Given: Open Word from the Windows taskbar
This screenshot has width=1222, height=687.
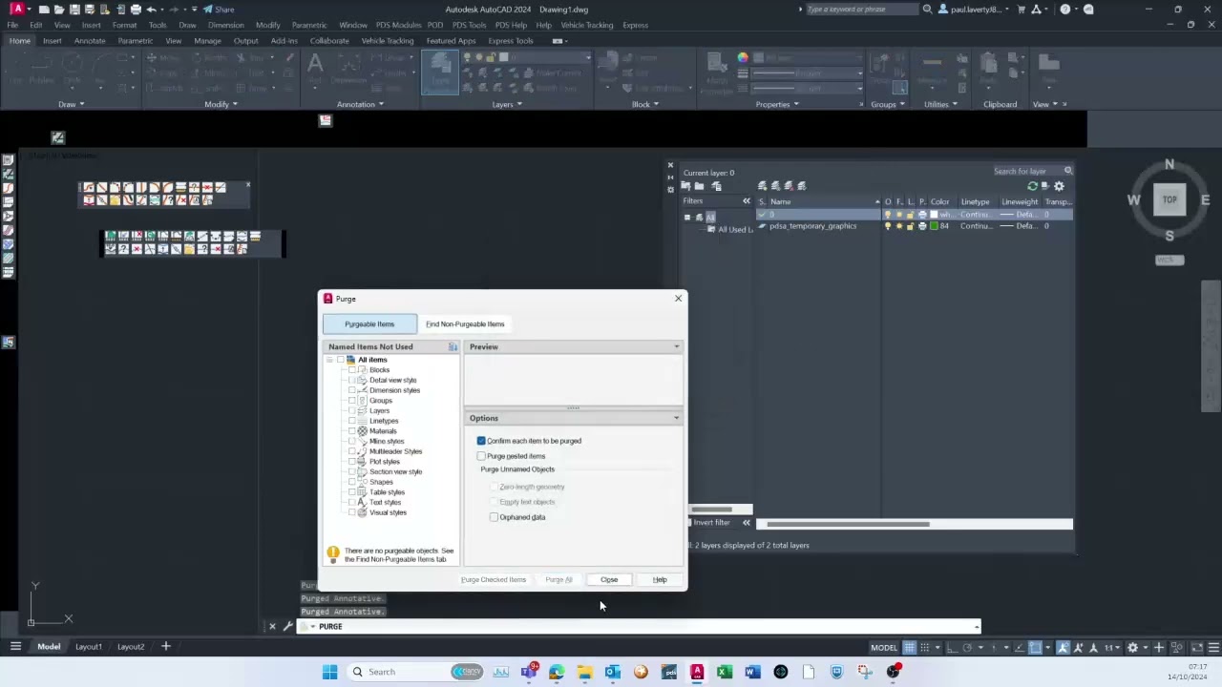Looking at the screenshot, I should pos(751,672).
